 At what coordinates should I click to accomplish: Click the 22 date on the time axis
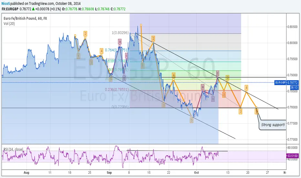(x=169, y=172)
